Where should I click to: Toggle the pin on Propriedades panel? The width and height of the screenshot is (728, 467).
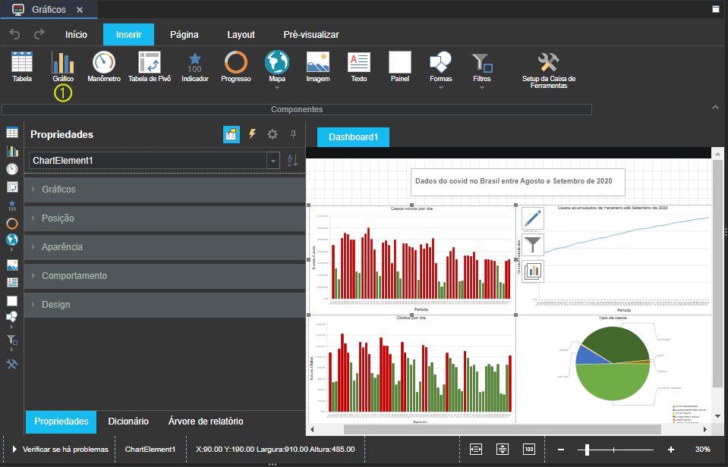pos(293,134)
